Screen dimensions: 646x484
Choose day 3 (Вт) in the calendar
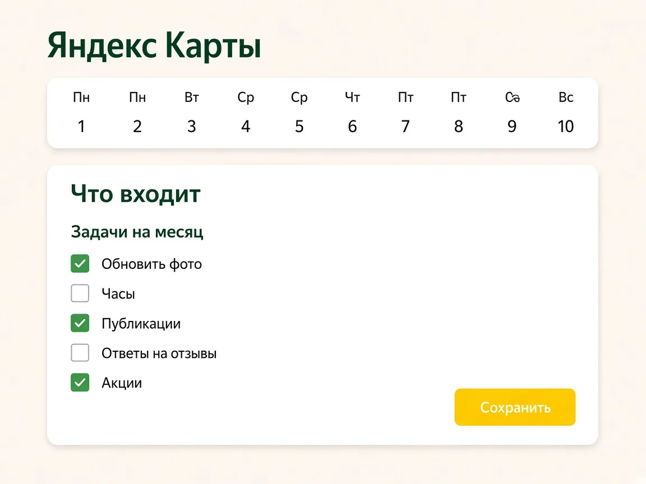192,113
